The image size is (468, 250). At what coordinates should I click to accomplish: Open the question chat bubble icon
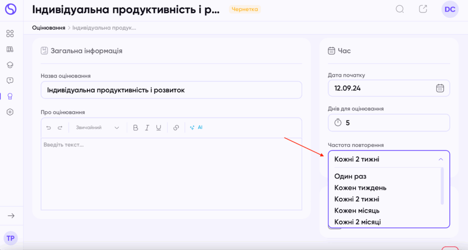tap(10, 81)
